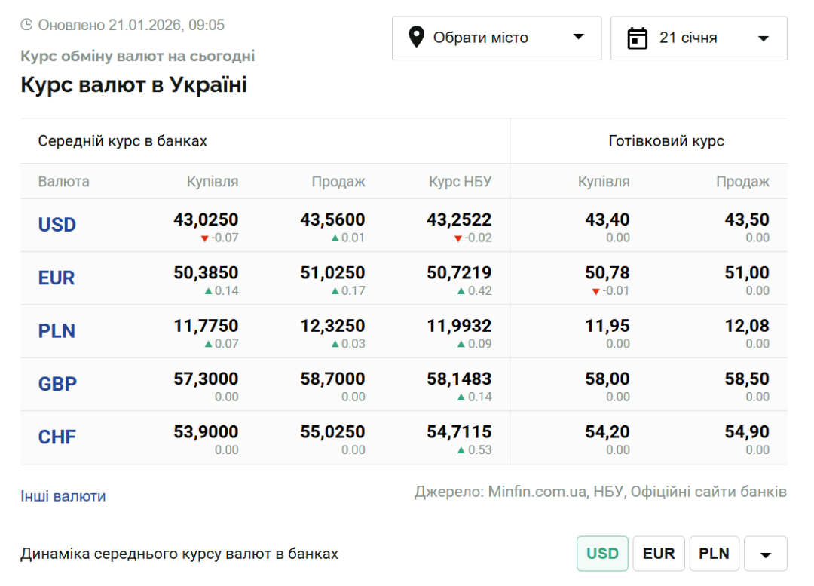Click green up arrow under EUR NBU rate

461,291
